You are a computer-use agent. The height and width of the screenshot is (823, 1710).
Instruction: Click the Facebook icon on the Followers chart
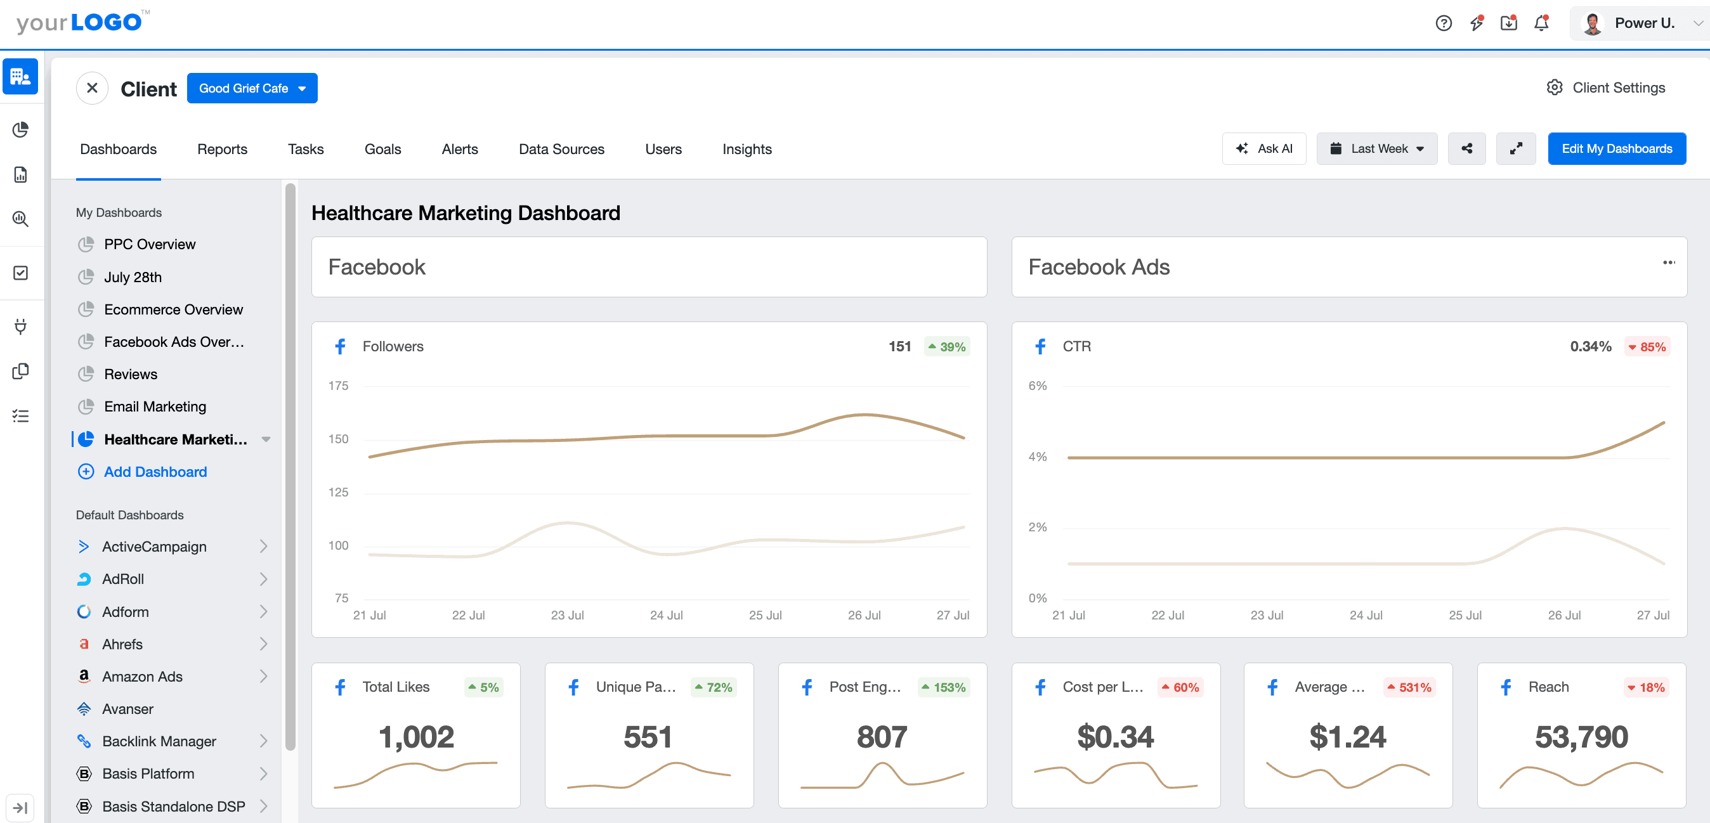click(341, 346)
